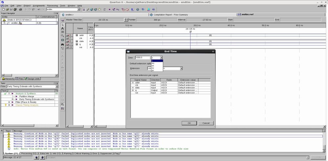Expand the endtim entity in Project Navigator

click(x=4, y=23)
